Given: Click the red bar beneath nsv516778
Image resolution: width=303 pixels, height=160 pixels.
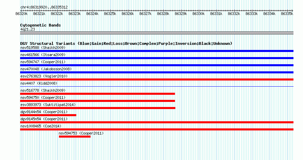Looking at the screenshot, I should point(98,94).
